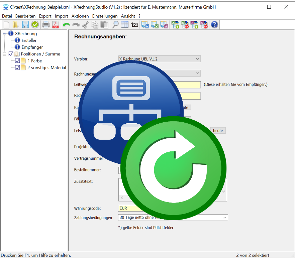Select Positionen / Summe in the tree
This screenshot has width=295, height=261.
click(40, 54)
